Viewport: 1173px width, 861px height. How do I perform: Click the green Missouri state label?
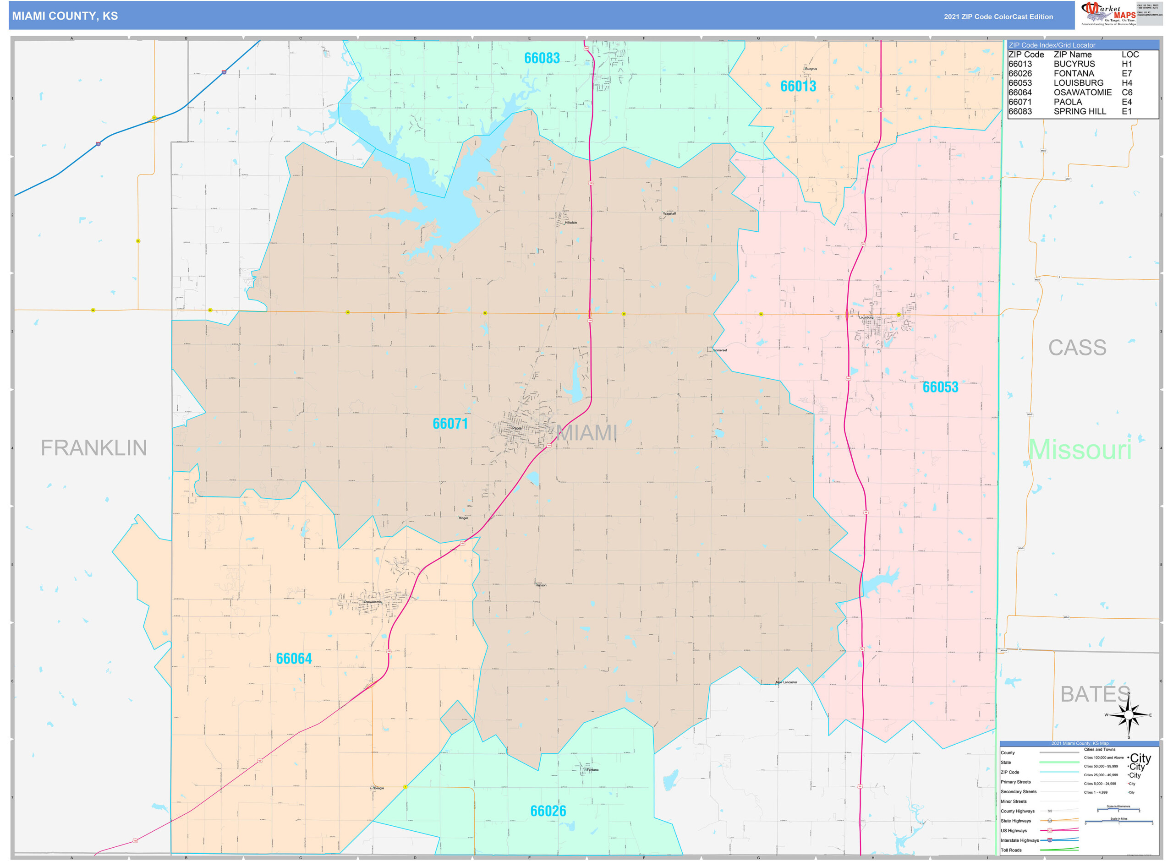click(1080, 449)
